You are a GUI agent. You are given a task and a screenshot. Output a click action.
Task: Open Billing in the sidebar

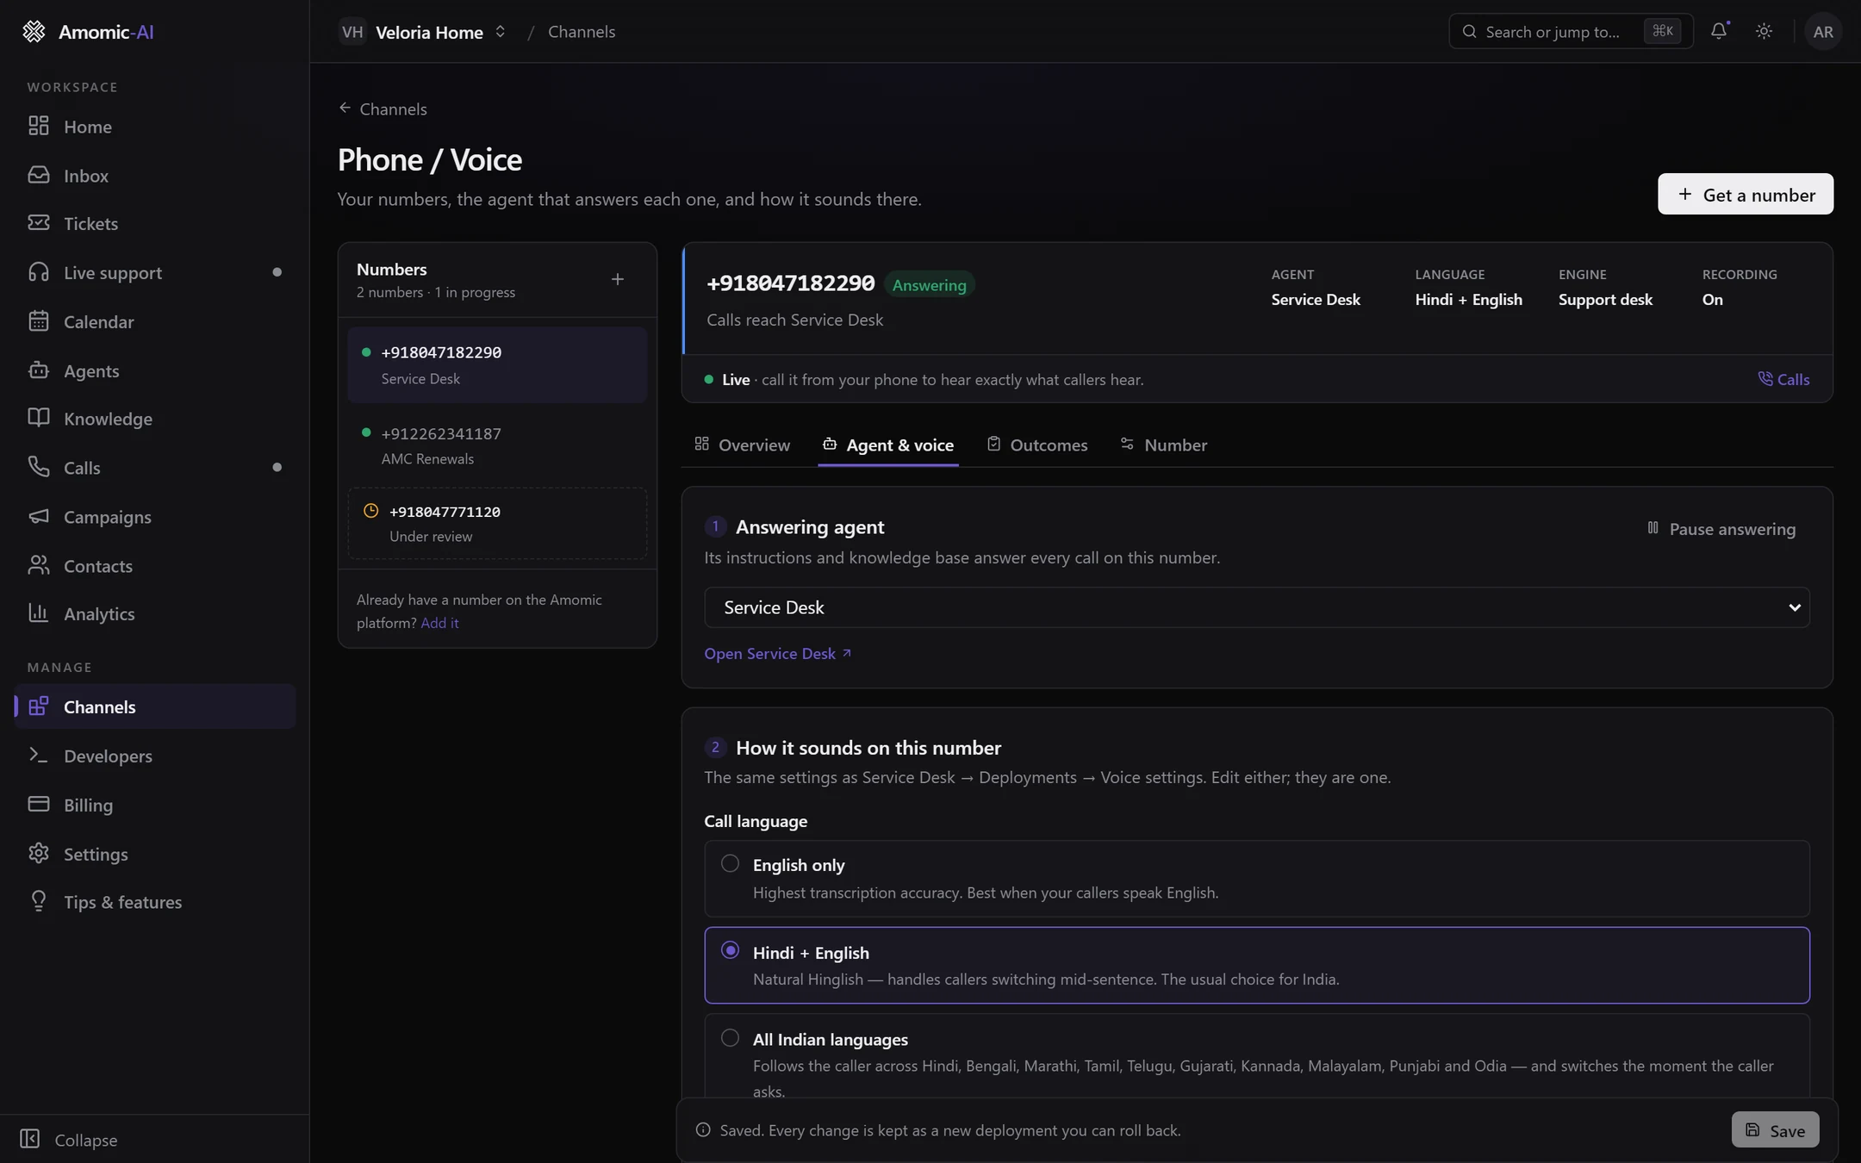click(x=155, y=805)
